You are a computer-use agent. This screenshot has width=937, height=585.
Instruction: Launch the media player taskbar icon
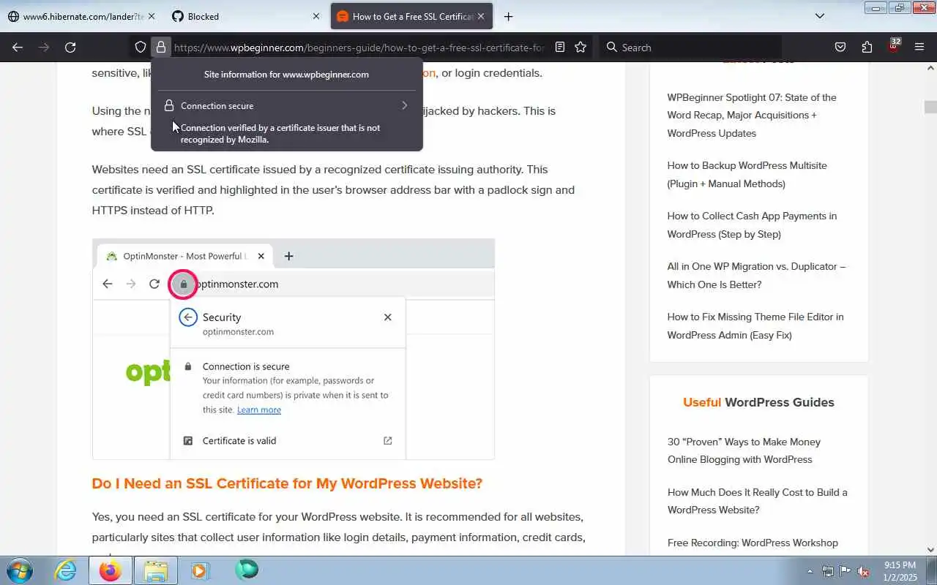point(200,570)
